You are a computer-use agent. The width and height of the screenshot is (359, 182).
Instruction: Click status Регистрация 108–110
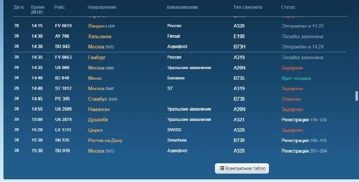[304, 140]
